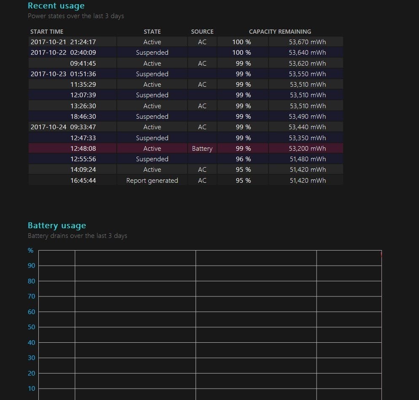This screenshot has width=419, height=400.
Task: Click the 50 label on chart axis
Action: 31,327
